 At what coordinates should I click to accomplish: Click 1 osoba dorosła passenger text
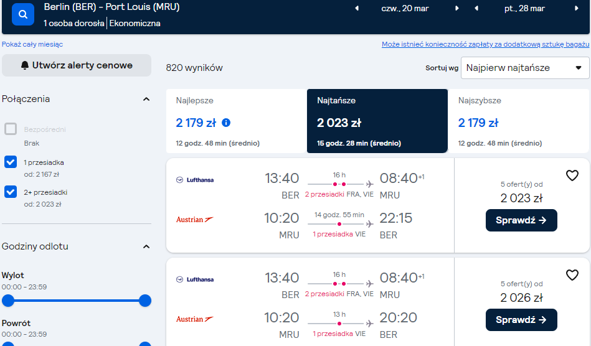click(74, 24)
